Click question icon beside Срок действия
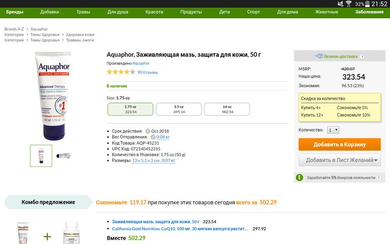 click(148, 131)
